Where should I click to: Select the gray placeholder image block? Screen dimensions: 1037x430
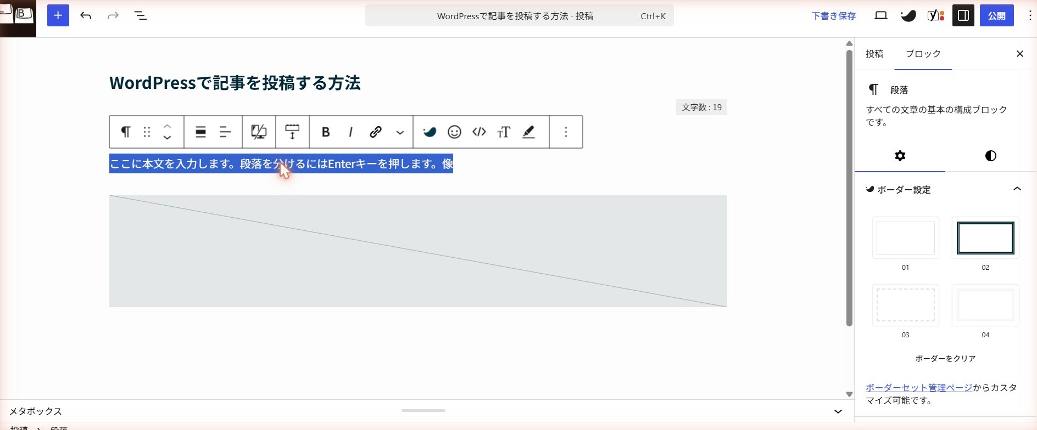[x=418, y=251]
